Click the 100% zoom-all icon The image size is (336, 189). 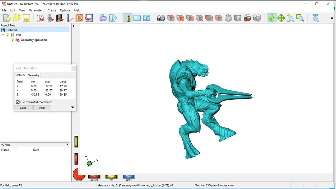(x=315, y=18)
